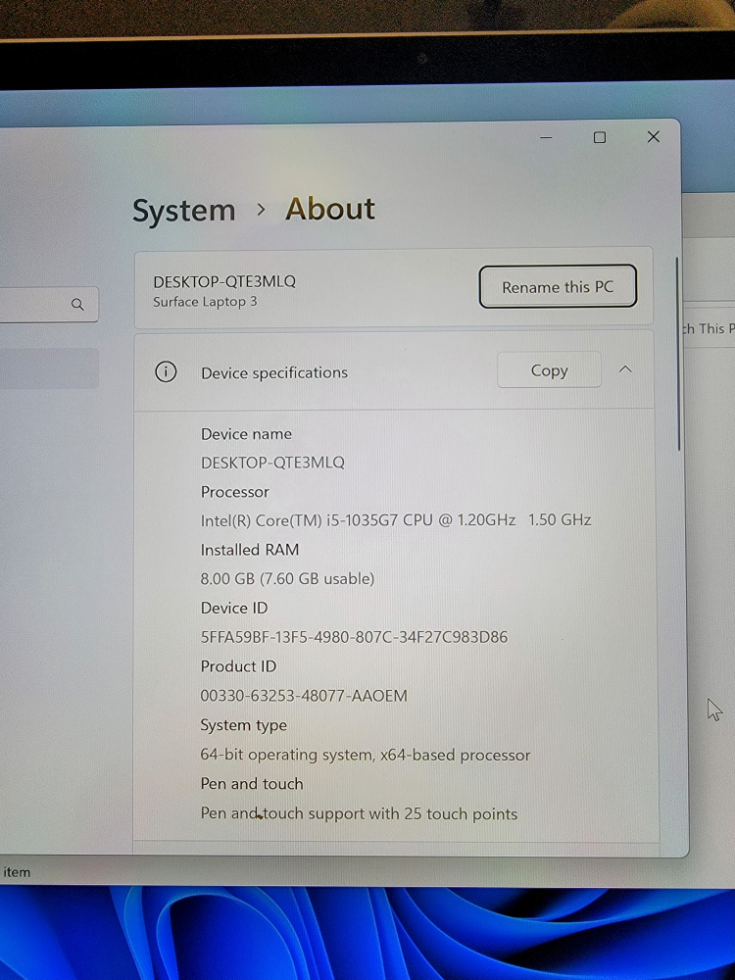Screen dimensions: 735x980
Task: Select the Product ID 00330-63253-48077-AAOEM
Action: click(x=304, y=696)
